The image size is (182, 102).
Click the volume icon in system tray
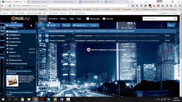click(x=158, y=99)
